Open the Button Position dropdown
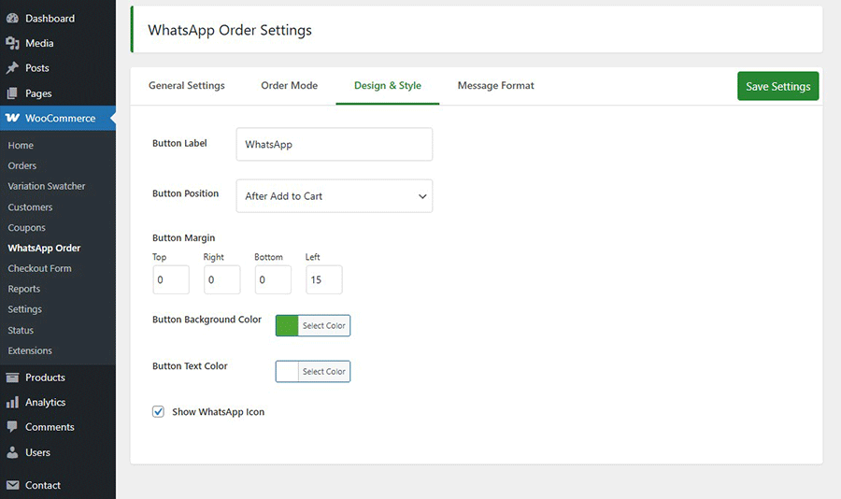 point(335,196)
